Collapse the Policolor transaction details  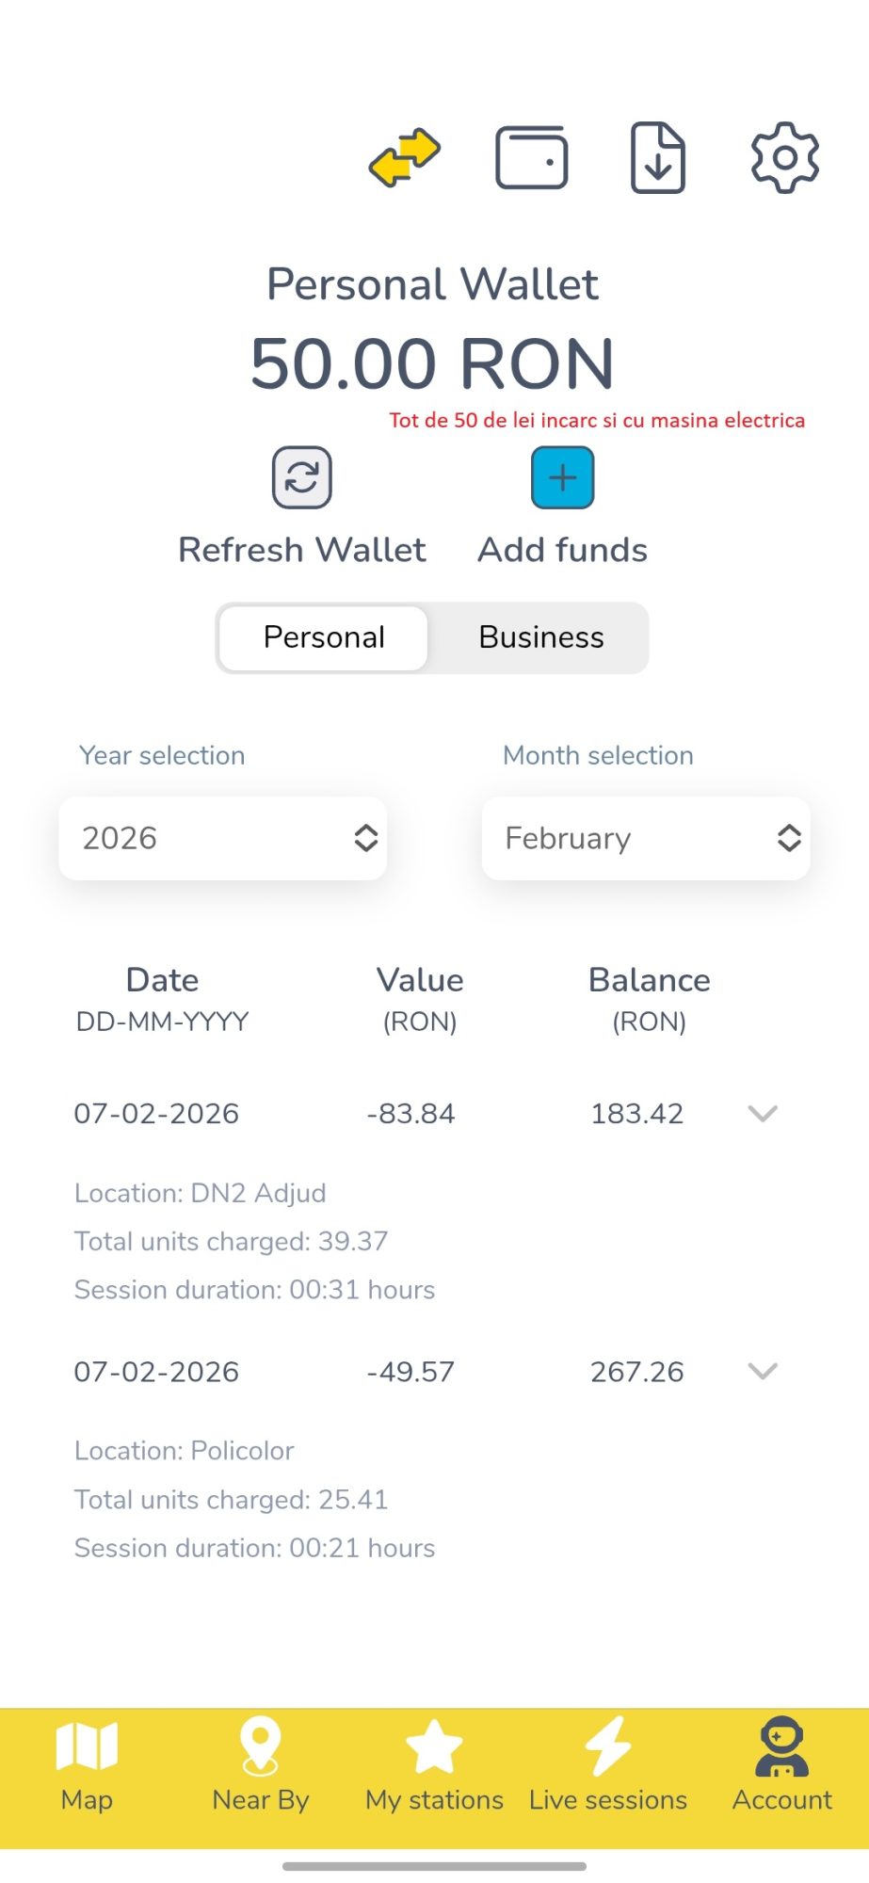(x=763, y=1371)
